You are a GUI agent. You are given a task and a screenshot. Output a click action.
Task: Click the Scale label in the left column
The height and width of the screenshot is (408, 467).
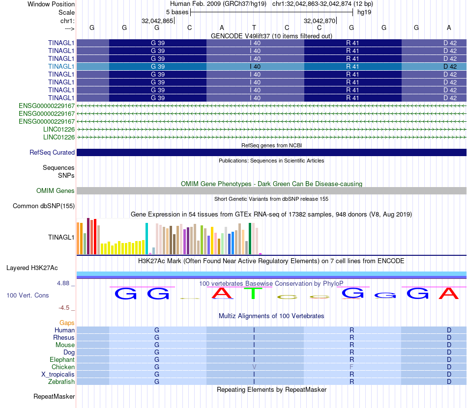coord(66,12)
